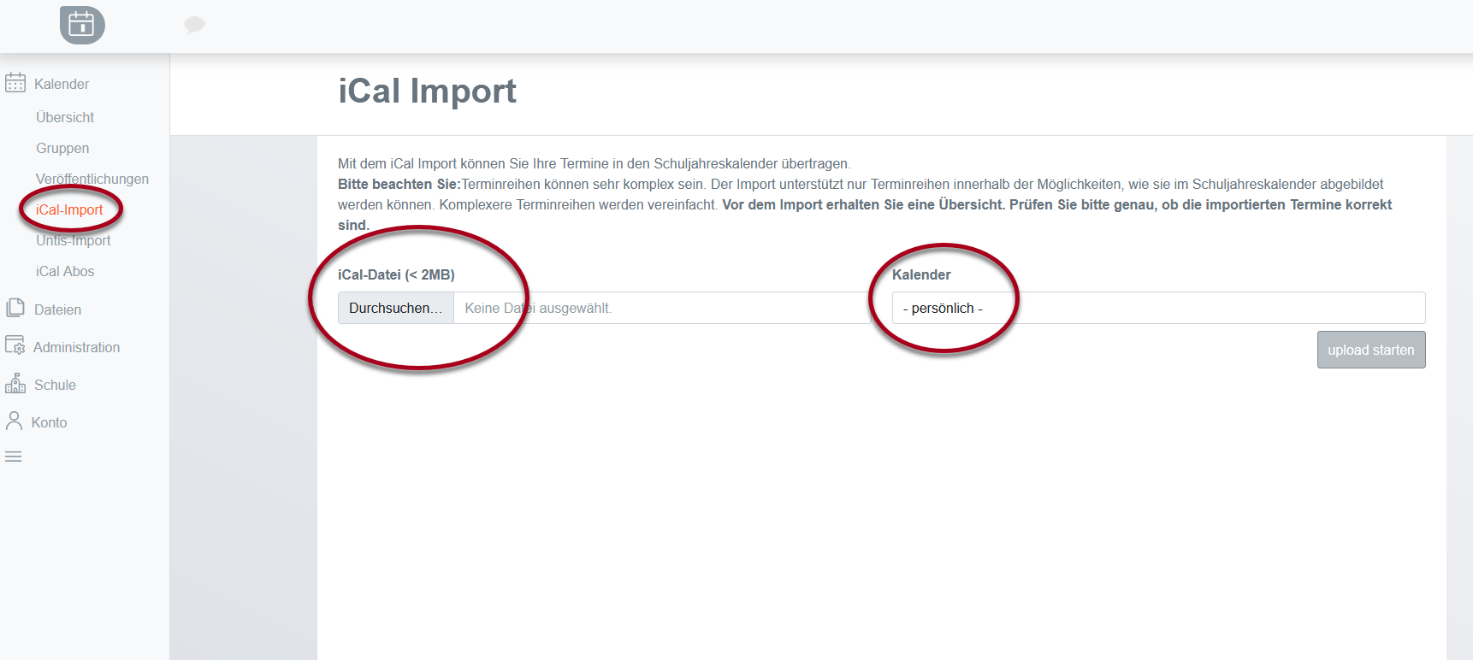Viewport: 1473px width, 660px height.
Task: Click the 'iCal-Datei (< 2MB)' label
Action: pos(396,274)
